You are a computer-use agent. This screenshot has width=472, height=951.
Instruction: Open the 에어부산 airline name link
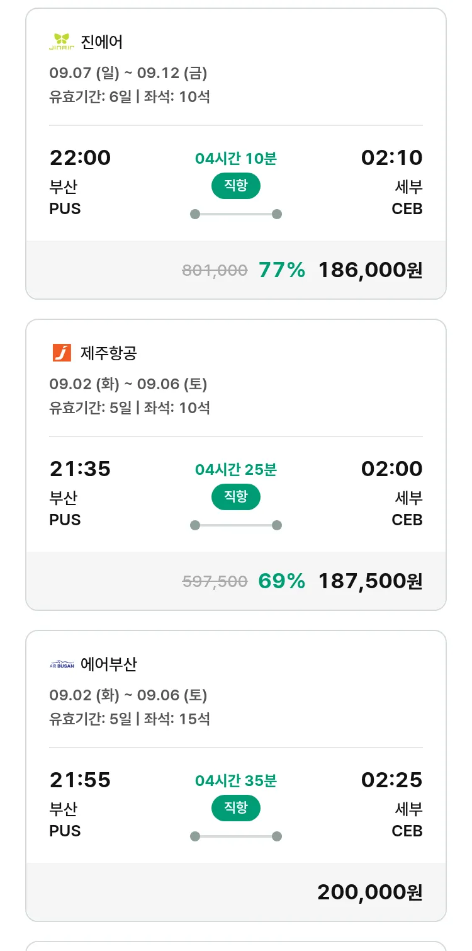109,664
